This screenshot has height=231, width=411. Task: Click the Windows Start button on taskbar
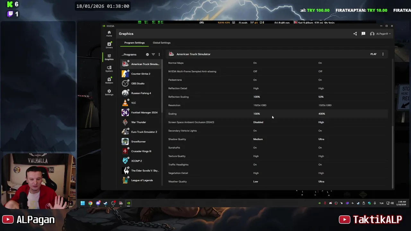click(83, 203)
